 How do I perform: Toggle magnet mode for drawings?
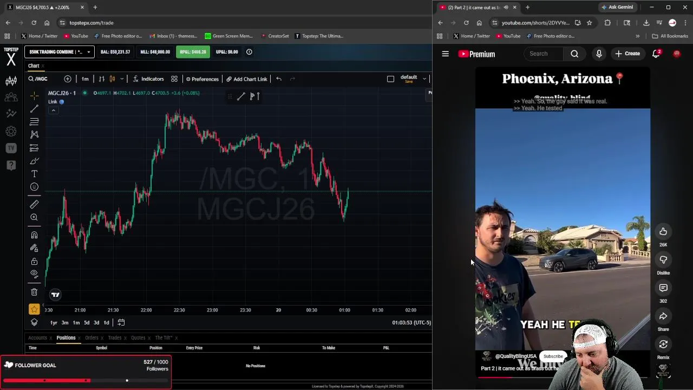click(x=34, y=235)
